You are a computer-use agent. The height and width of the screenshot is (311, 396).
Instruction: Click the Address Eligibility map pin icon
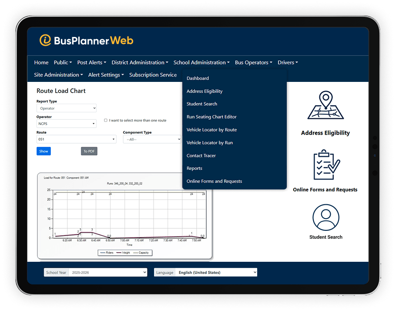[326, 106]
